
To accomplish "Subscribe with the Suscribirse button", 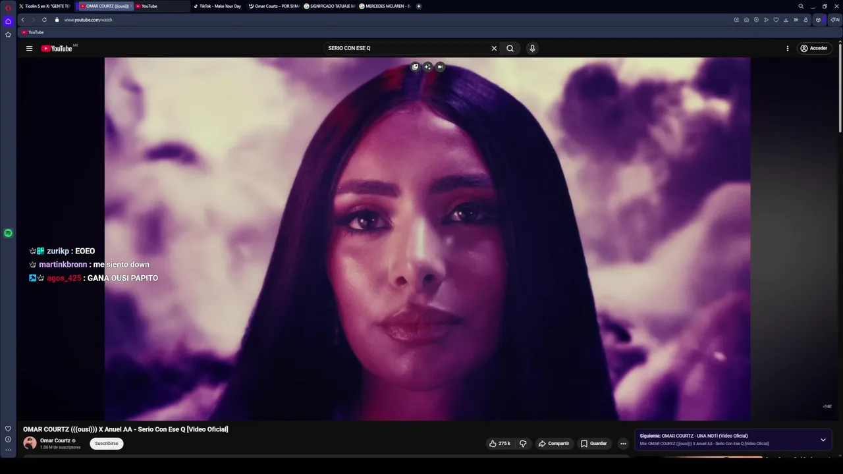I will [x=107, y=444].
